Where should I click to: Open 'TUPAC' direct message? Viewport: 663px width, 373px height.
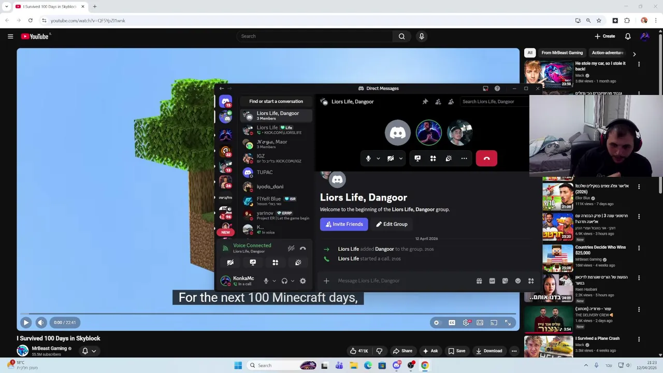tap(277, 173)
